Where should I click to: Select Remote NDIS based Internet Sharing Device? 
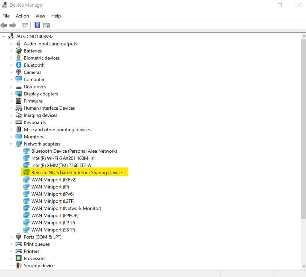tap(76, 172)
